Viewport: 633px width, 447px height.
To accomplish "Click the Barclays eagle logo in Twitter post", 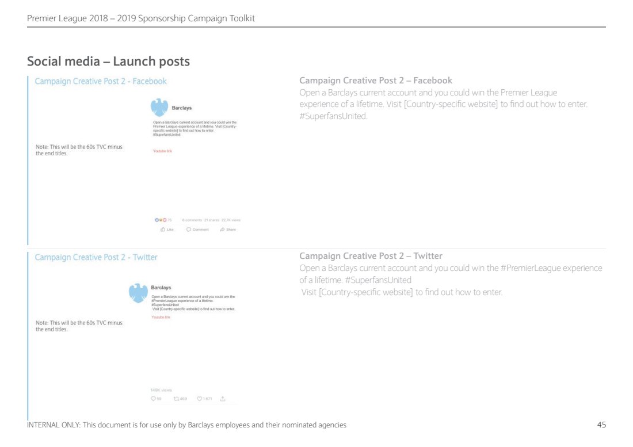I will click(138, 292).
